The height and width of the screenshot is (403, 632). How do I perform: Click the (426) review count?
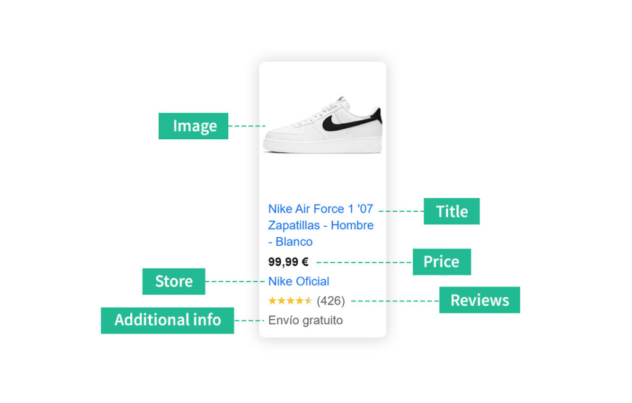[331, 301]
